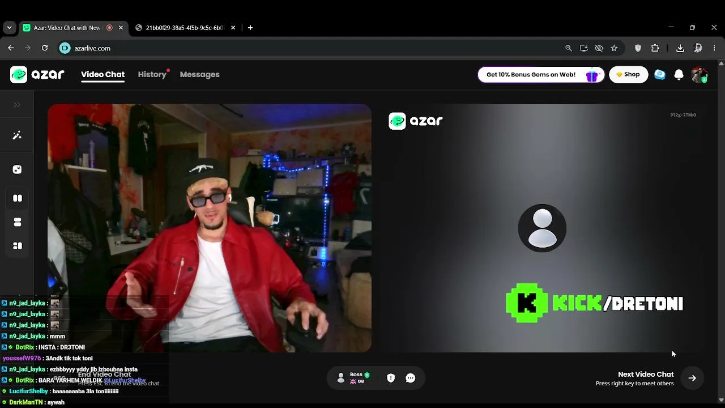Select the grid video layout in the sidebar
Screen dimensions: 725x408
point(18,246)
